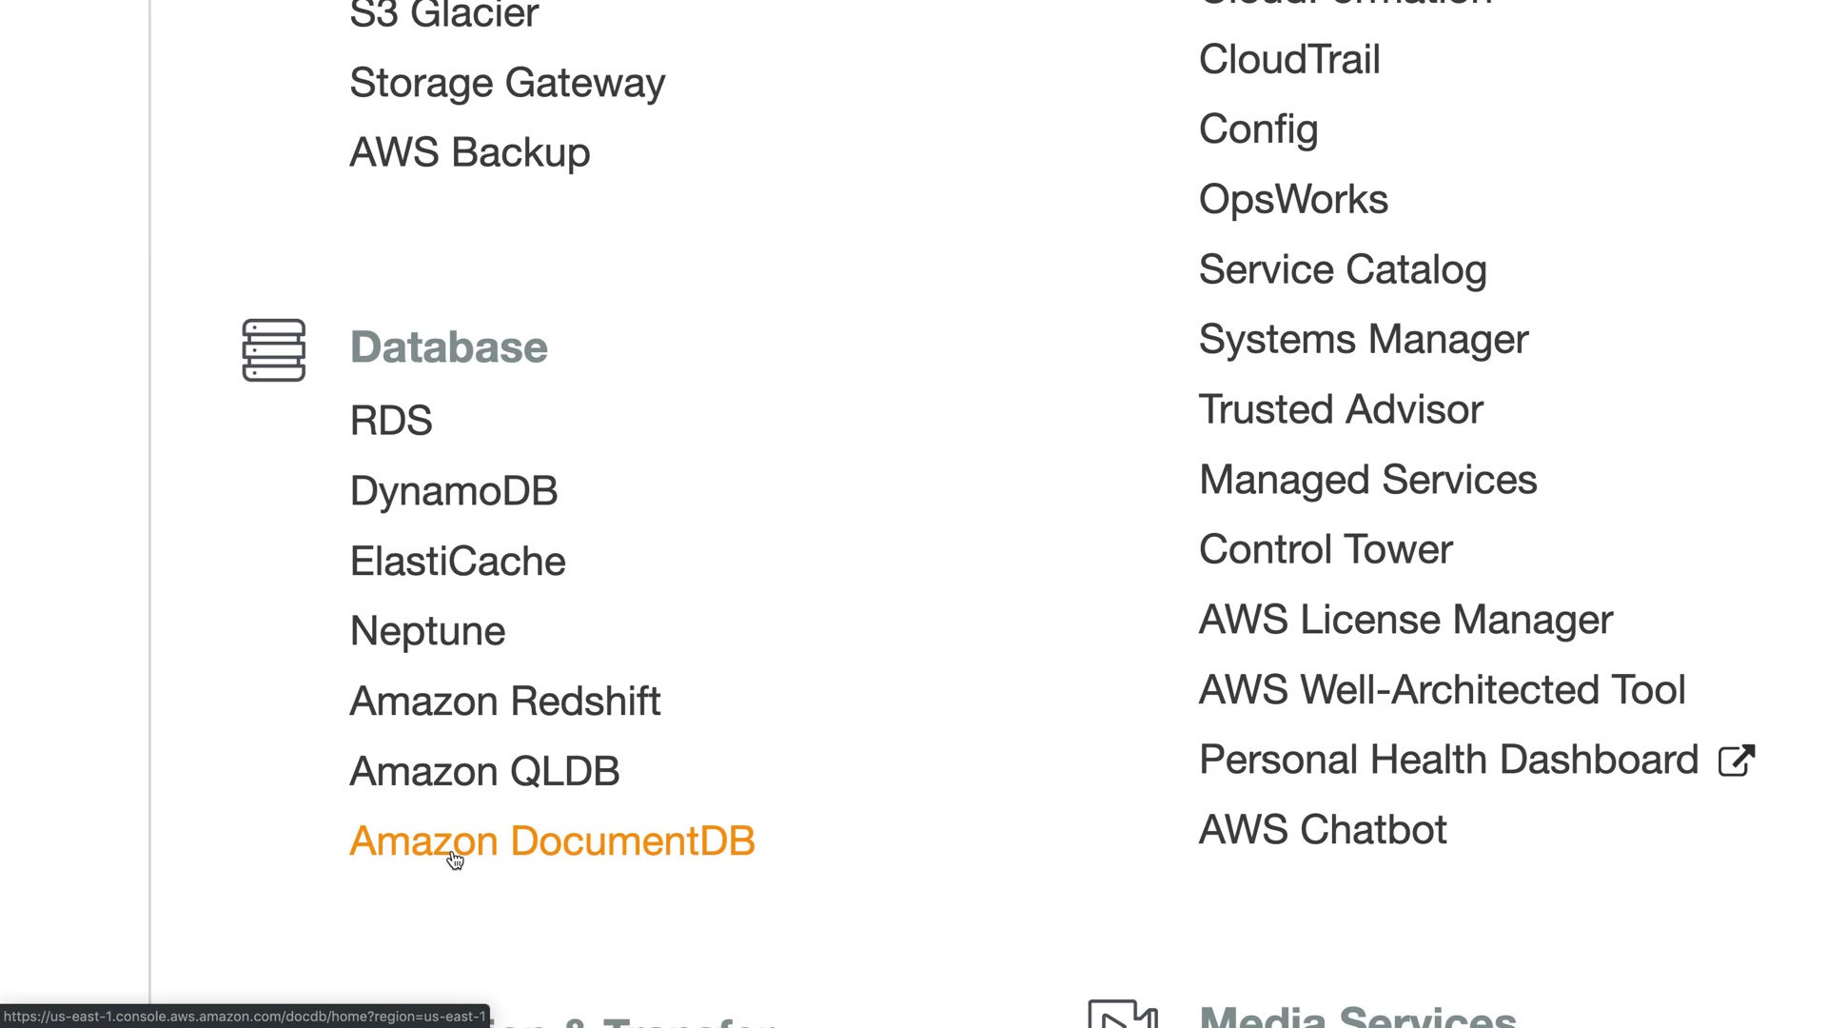Click the Database category server icon
The image size is (1827, 1028).
273,350
